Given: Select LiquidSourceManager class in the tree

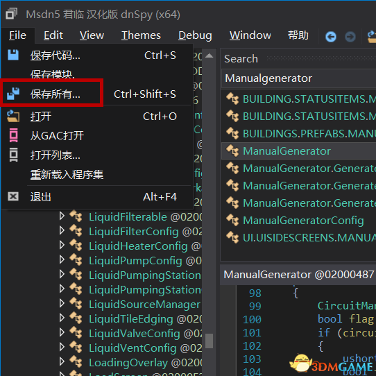Looking at the screenshot, I should (145, 305).
